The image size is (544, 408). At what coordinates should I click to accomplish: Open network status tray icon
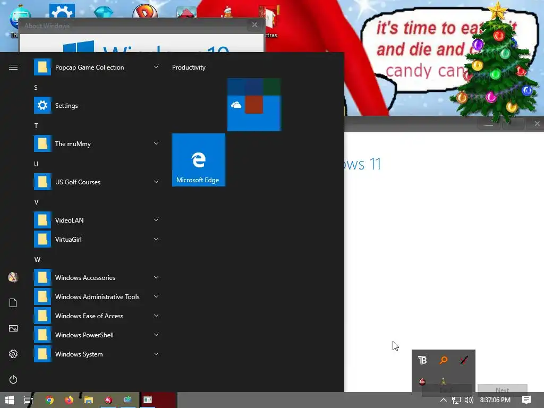tap(456, 400)
